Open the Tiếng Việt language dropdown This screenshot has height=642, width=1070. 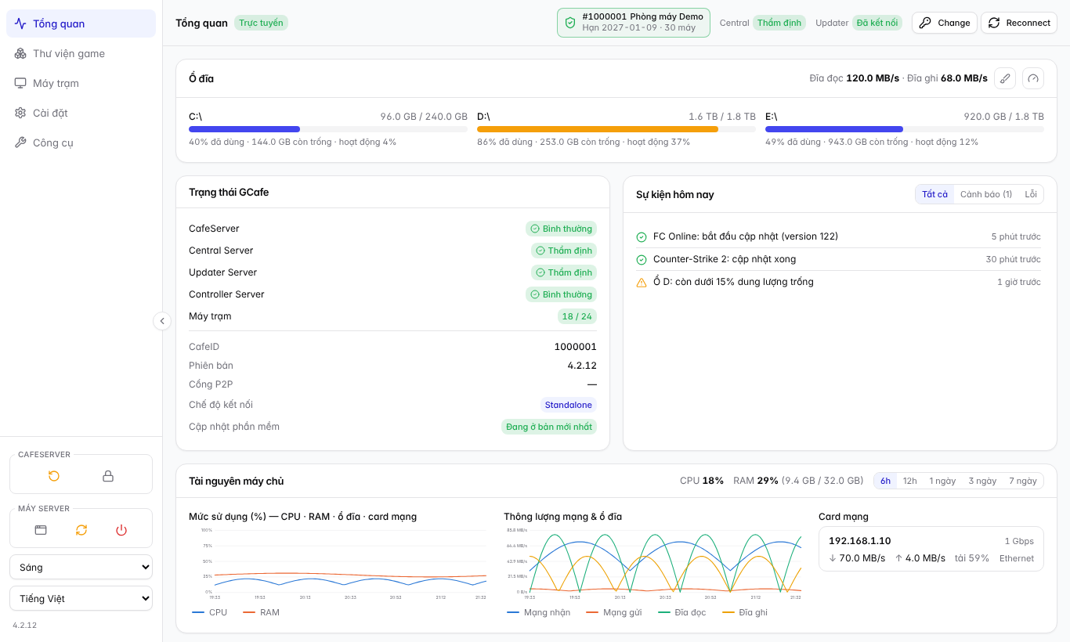[x=81, y=598]
